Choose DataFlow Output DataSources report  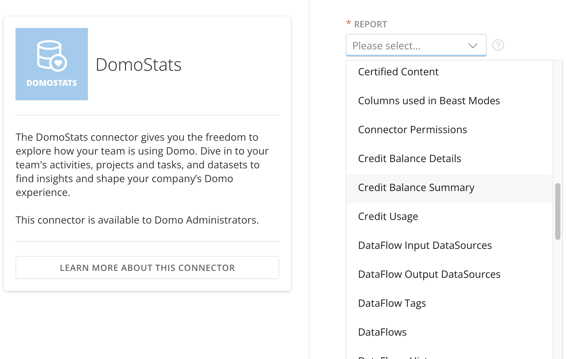coord(429,274)
